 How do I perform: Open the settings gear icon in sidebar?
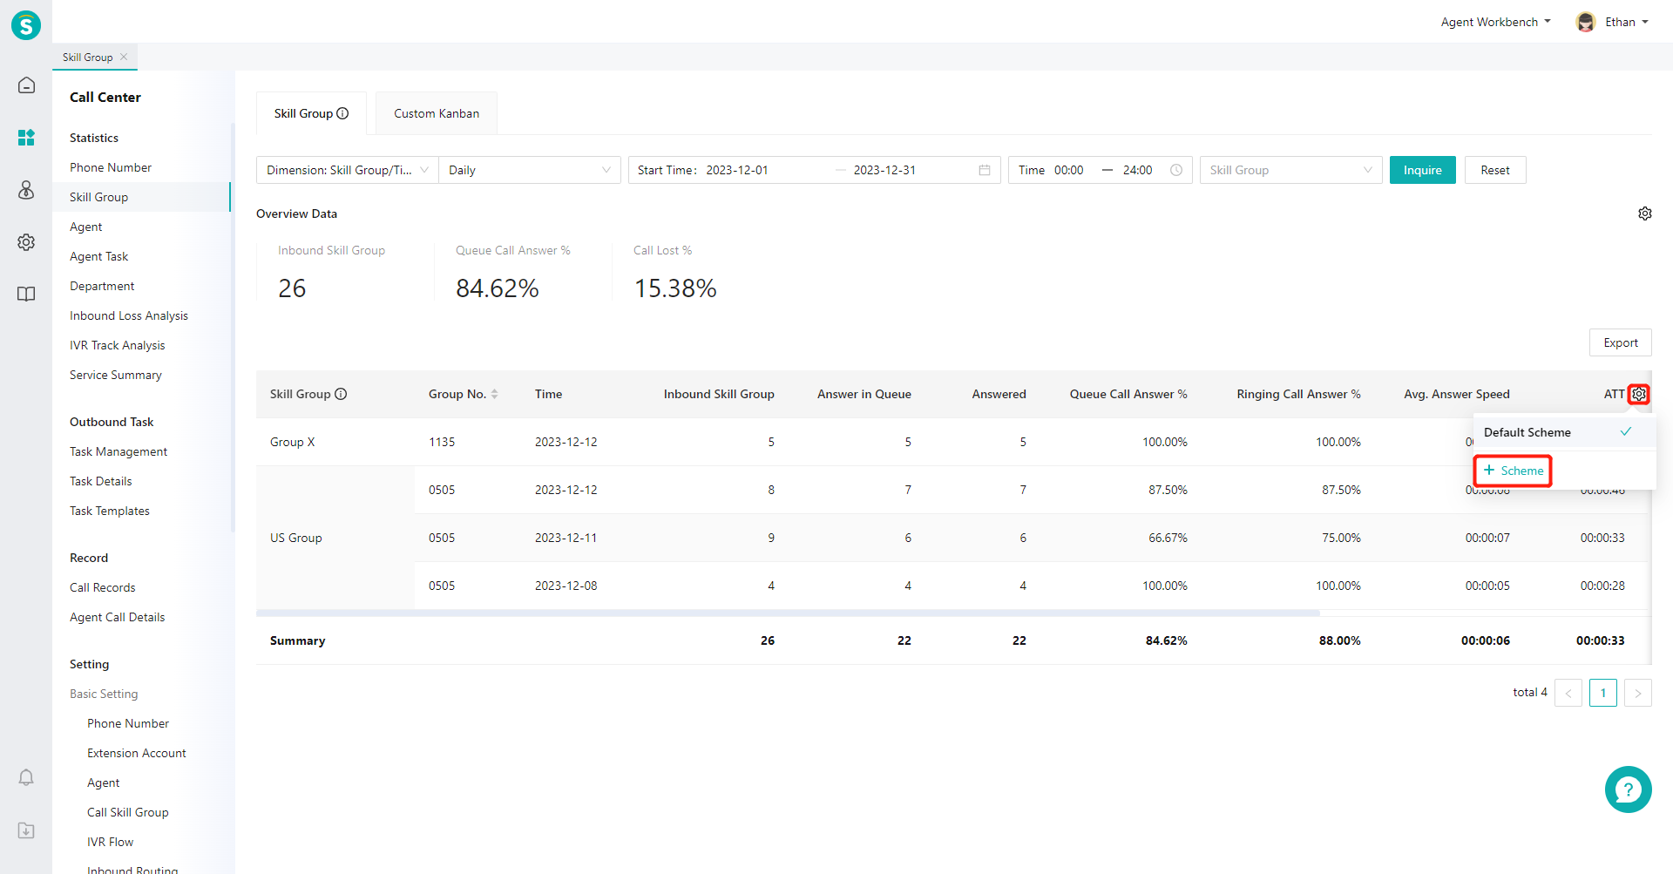pyautogui.click(x=26, y=242)
